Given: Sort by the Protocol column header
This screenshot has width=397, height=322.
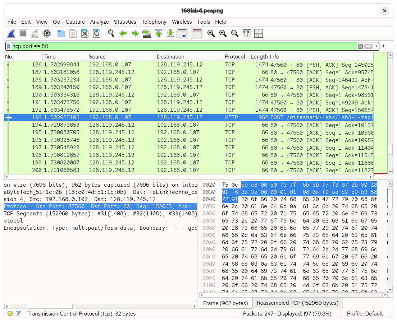Looking at the screenshot, I should click(x=234, y=57).
